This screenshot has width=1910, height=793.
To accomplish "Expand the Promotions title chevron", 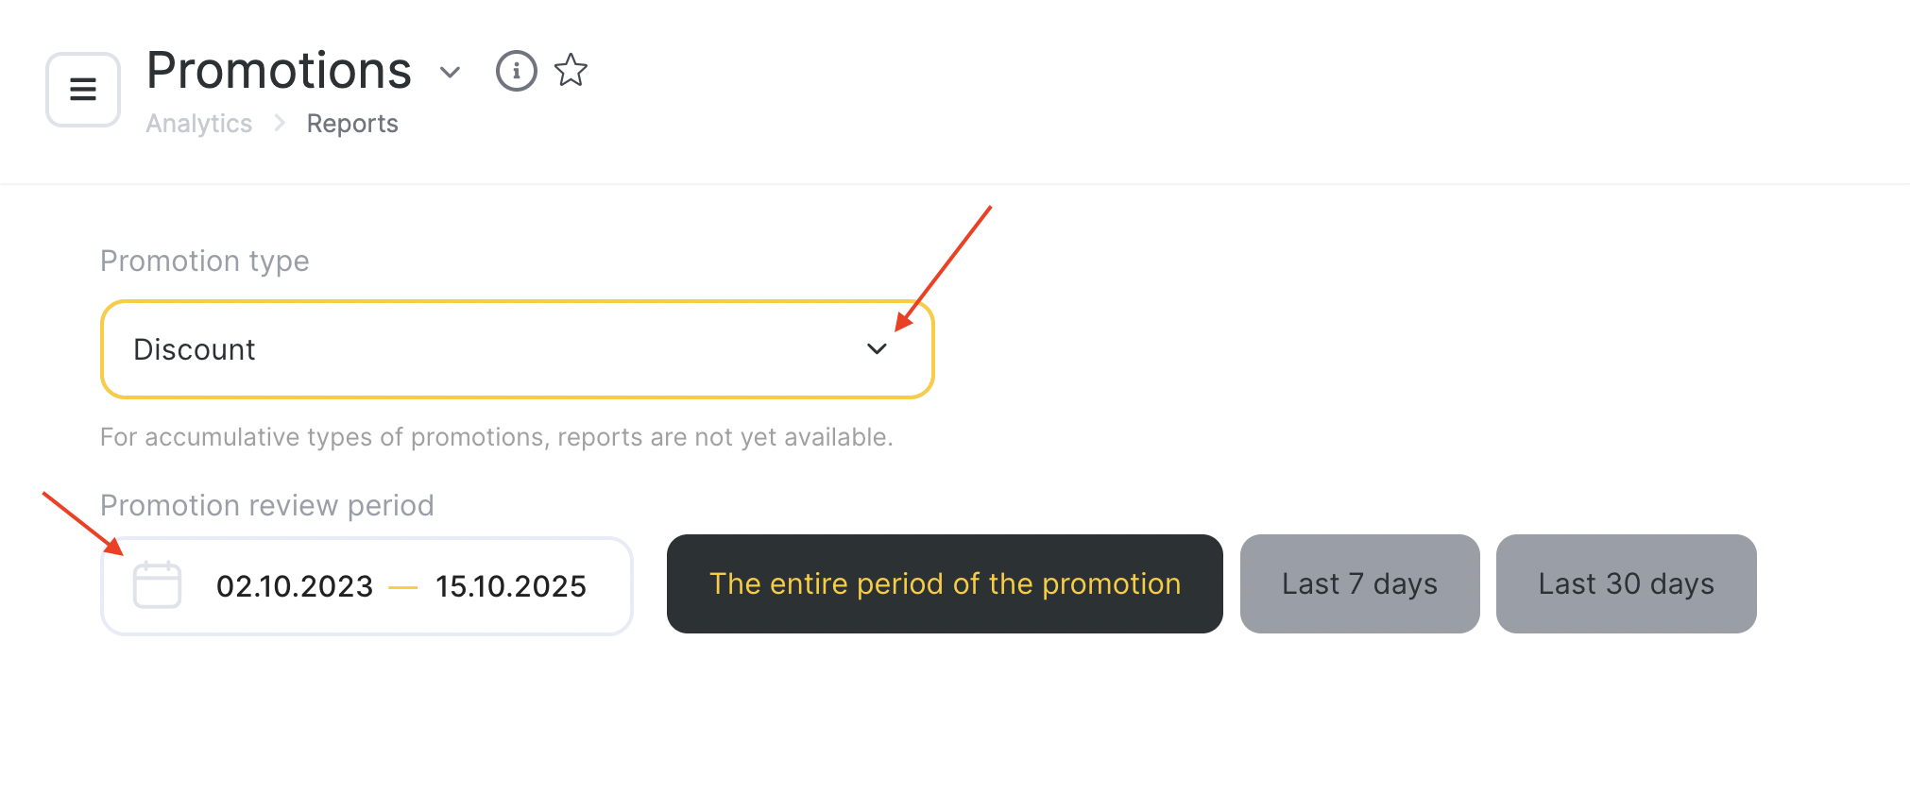I will pyautogui.click(x=450, y=72).
